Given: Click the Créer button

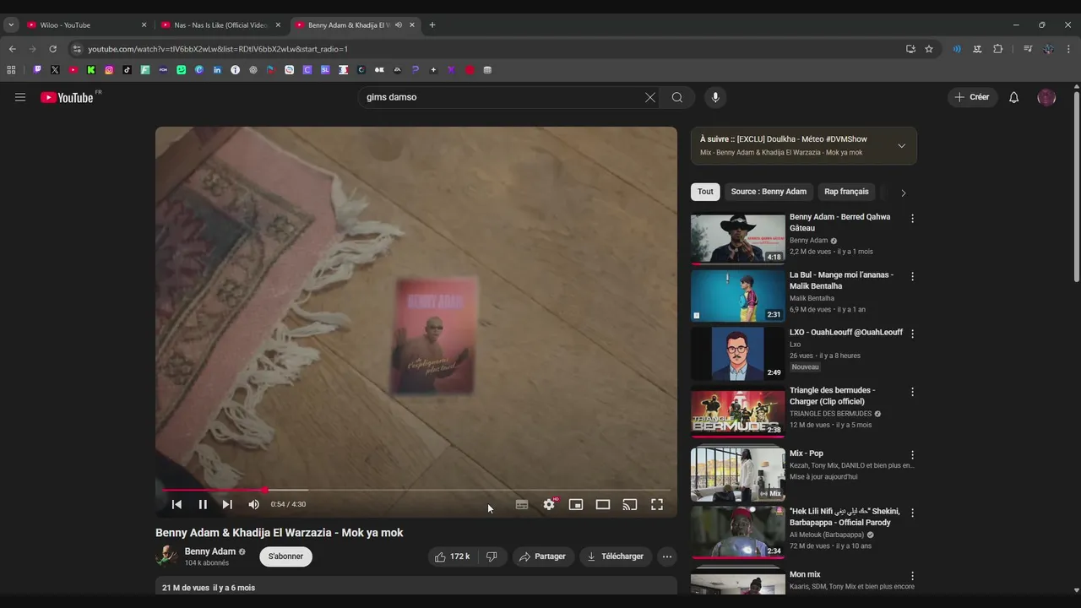Looking at the screenshot, I should [972, 97].
